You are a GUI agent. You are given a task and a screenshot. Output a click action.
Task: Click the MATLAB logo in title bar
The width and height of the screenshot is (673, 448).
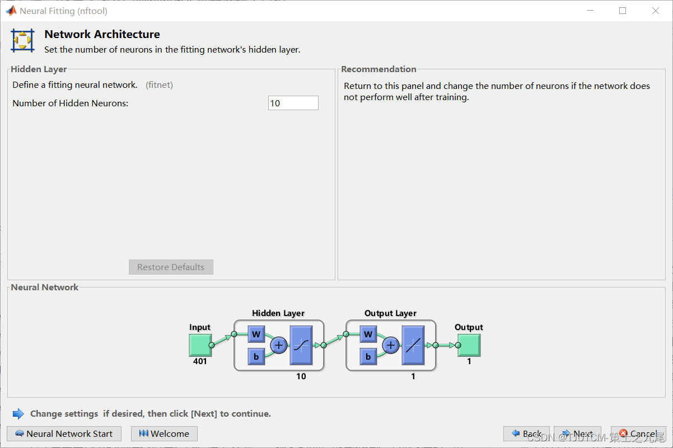11,11
